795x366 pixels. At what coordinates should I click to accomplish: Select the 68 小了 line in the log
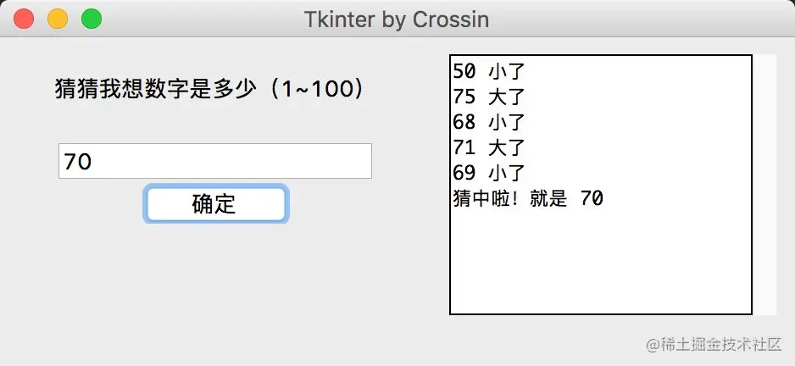[490, 121]
